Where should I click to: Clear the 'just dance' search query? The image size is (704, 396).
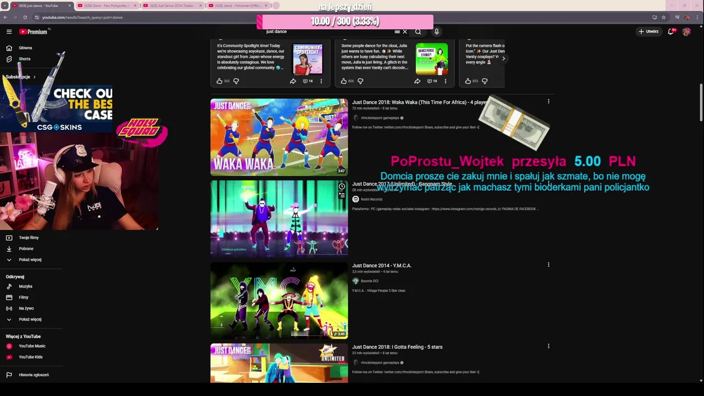coord(405,32)
